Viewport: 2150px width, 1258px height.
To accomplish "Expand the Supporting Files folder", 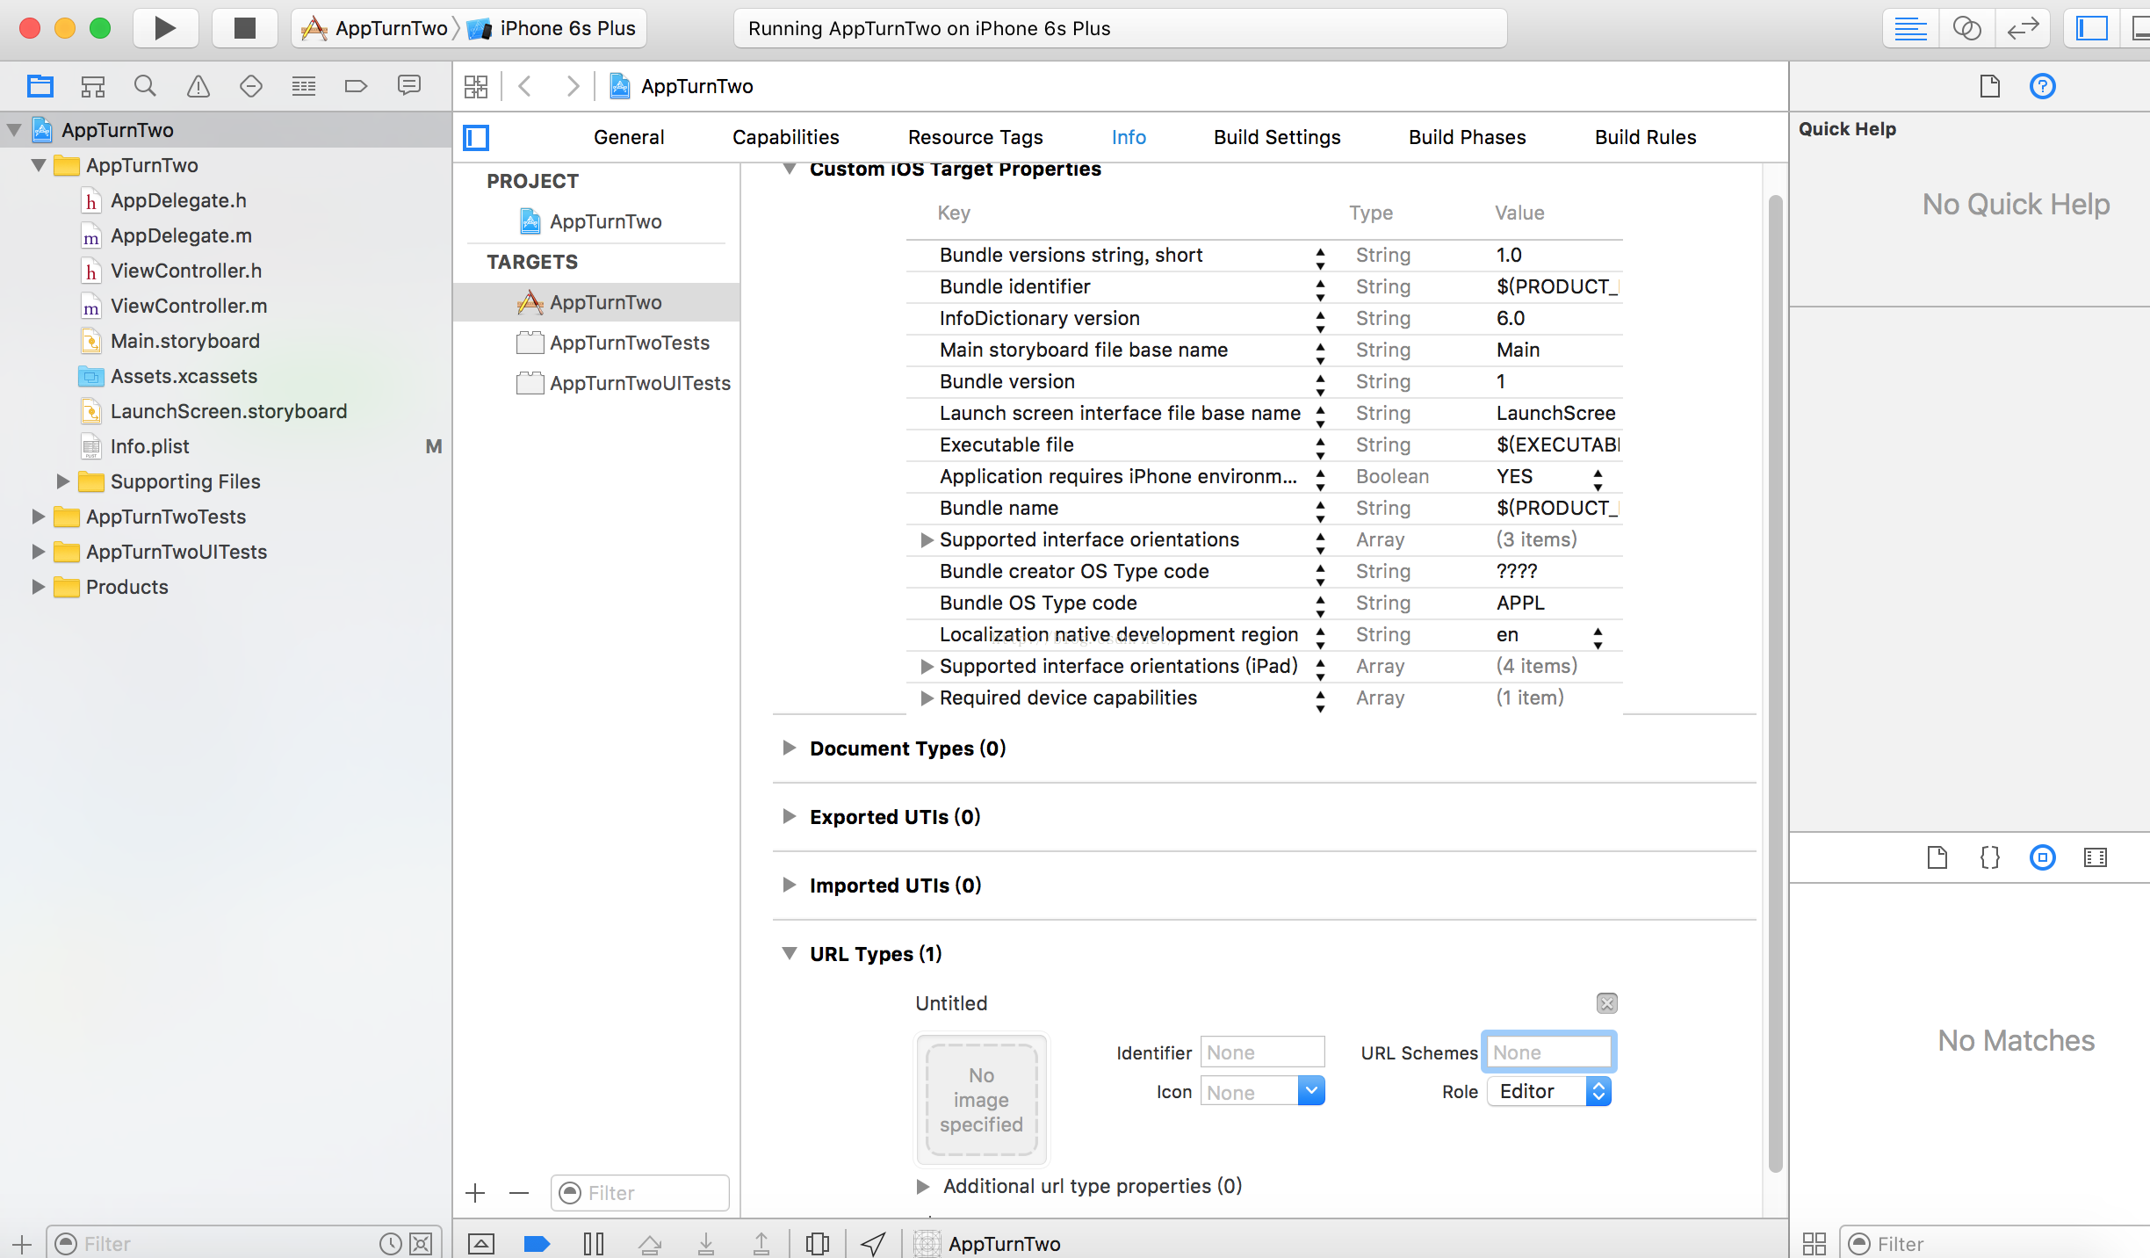I will click(x=62, y=481).
